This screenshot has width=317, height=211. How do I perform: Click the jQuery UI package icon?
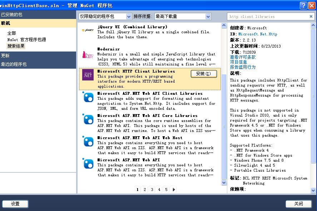point(88,30)
